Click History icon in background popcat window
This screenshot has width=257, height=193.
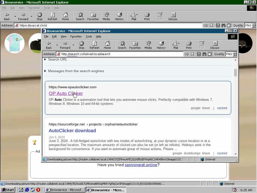[119, 16]
